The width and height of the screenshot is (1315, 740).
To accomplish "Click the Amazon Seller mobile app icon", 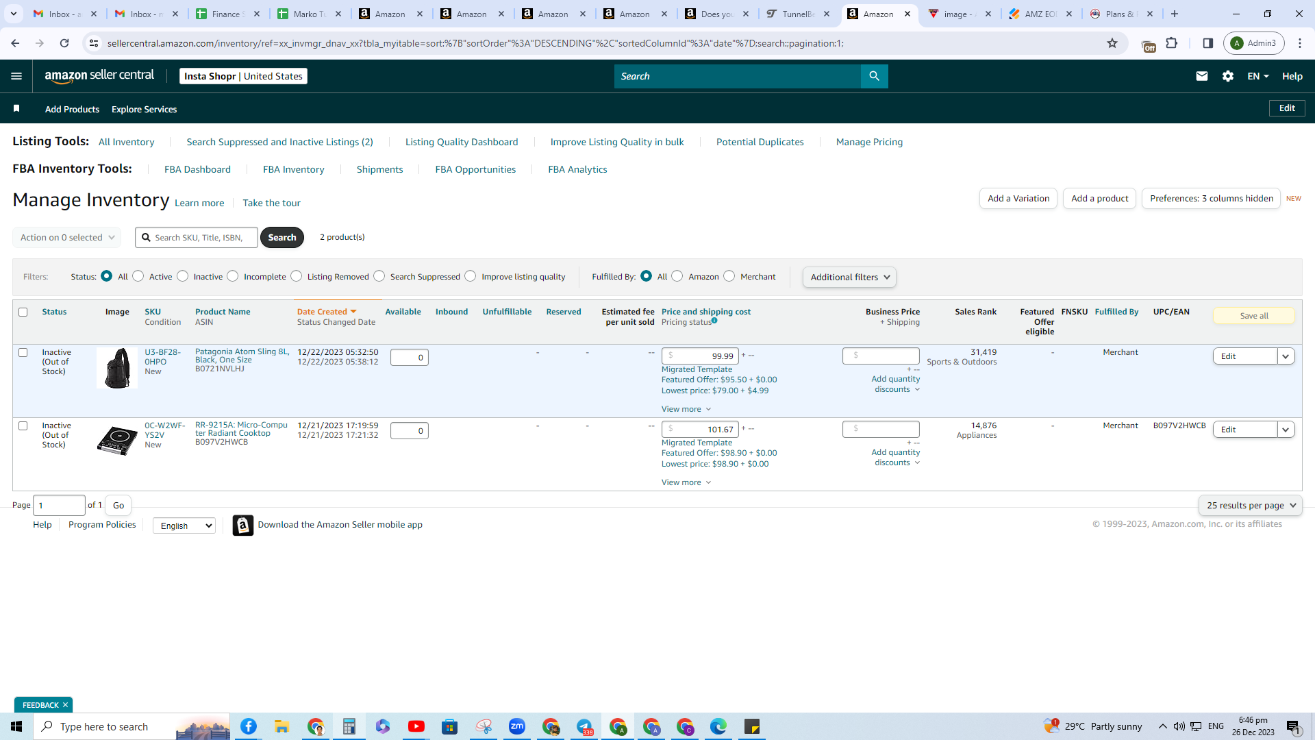I will 242,526.
